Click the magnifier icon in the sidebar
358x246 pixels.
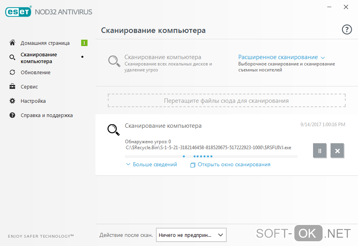coord(12,58)
